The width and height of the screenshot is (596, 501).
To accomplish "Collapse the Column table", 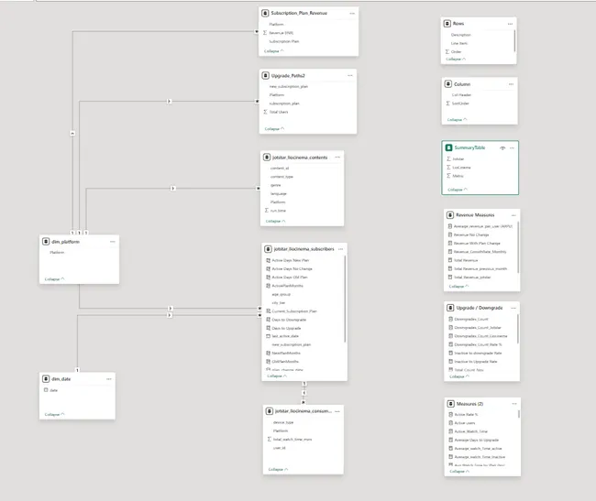I will point(457,120).
